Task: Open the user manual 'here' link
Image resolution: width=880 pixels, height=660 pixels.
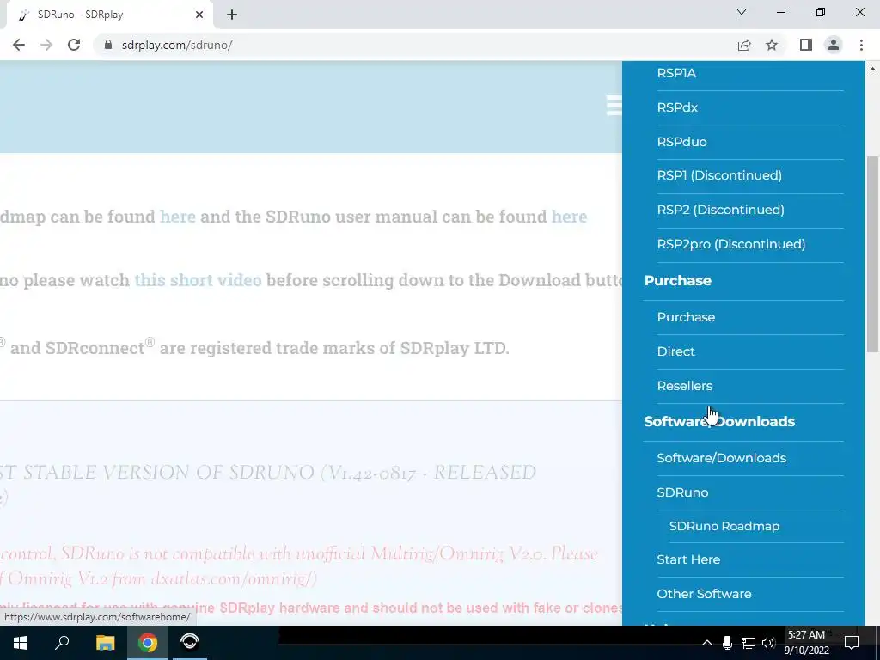Action: (x=569, y=217)
